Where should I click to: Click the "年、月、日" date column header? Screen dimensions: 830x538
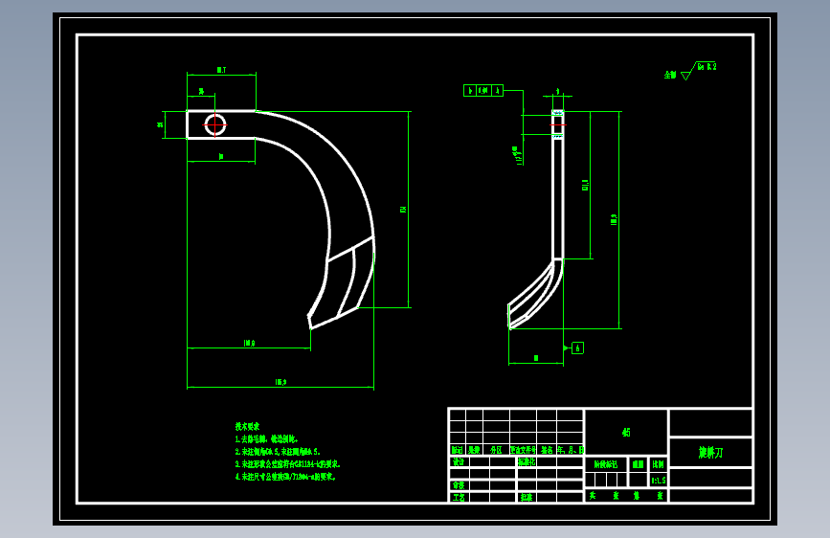(x=571, y=450)
